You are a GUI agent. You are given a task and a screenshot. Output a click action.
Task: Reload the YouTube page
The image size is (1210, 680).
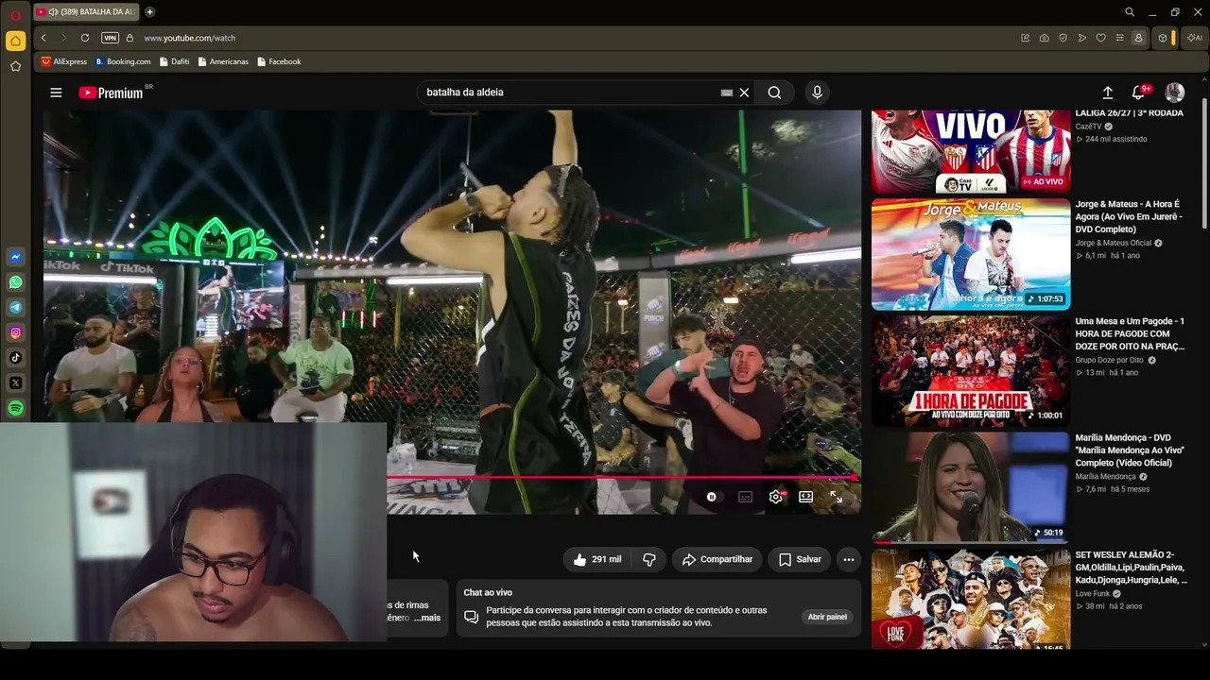click(85, 38)
